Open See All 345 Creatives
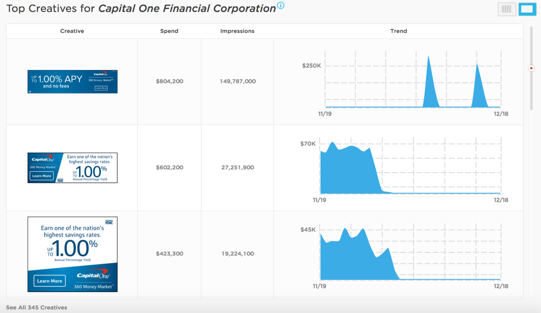The image size is (541, 313). [36, 308]
